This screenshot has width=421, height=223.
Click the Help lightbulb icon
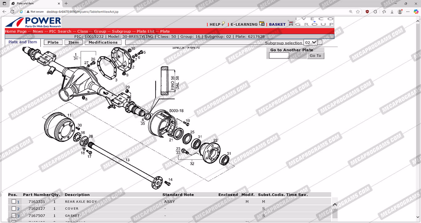coord(223,24)
